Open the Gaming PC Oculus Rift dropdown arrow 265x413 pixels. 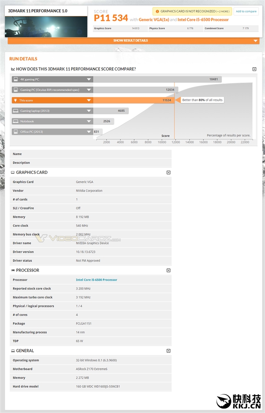tap(89, 90)
